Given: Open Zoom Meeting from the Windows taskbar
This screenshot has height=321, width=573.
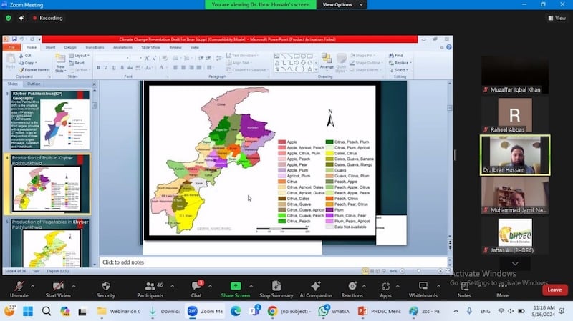Looking at the screenshot, I should coord(206,312).
